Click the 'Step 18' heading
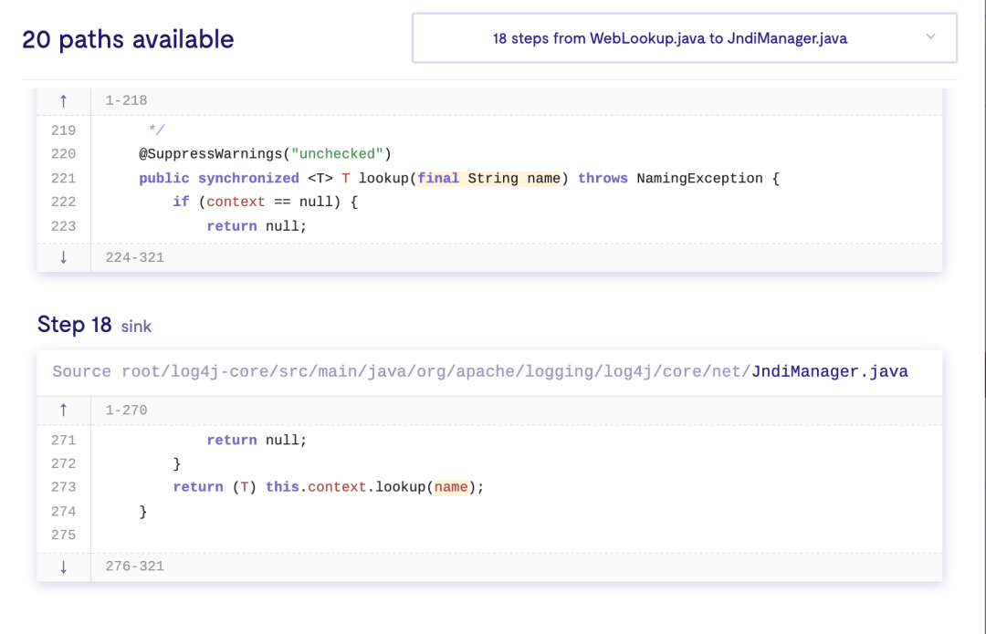The height and width of the screenshot is (634, 986). tap(74, 325)
